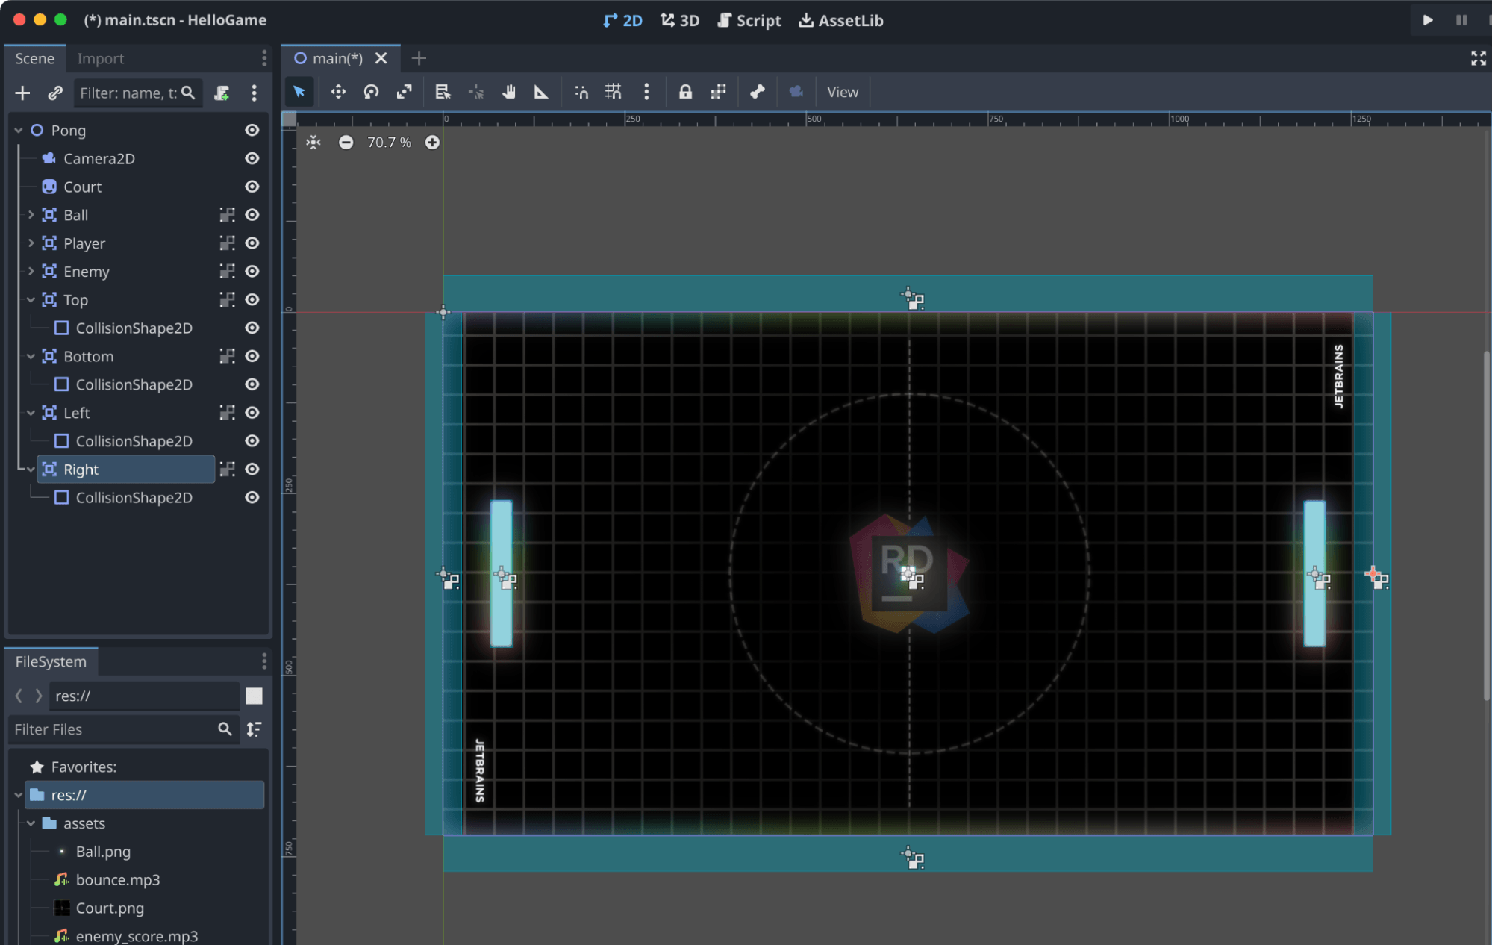Toggle visibility of the Court node
Viewport: 1492px width, 945px height.
click(252, 187)
